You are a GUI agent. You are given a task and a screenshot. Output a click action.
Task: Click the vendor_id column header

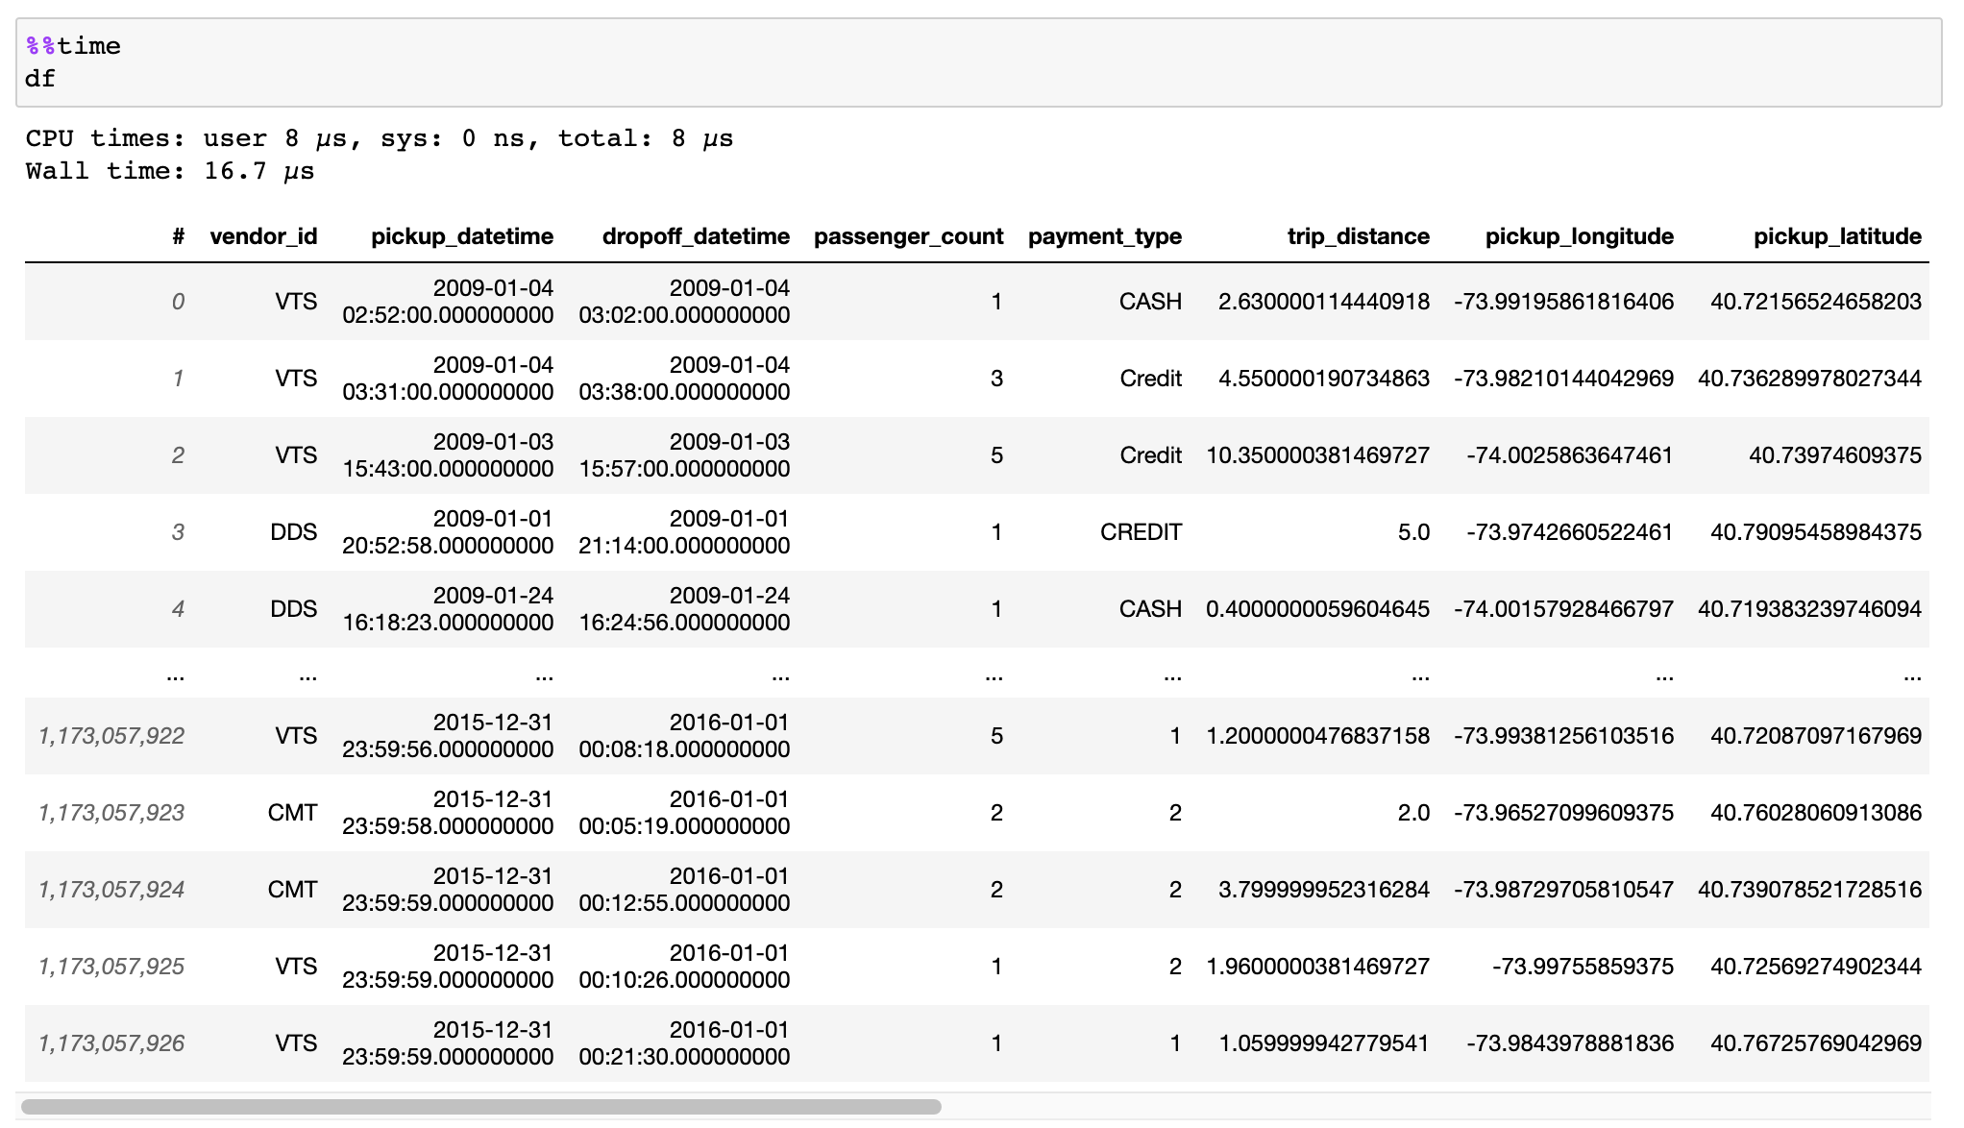(x=263, y=236)
